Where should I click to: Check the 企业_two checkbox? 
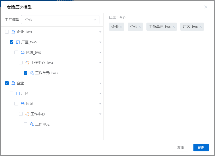tap(7, 32)
